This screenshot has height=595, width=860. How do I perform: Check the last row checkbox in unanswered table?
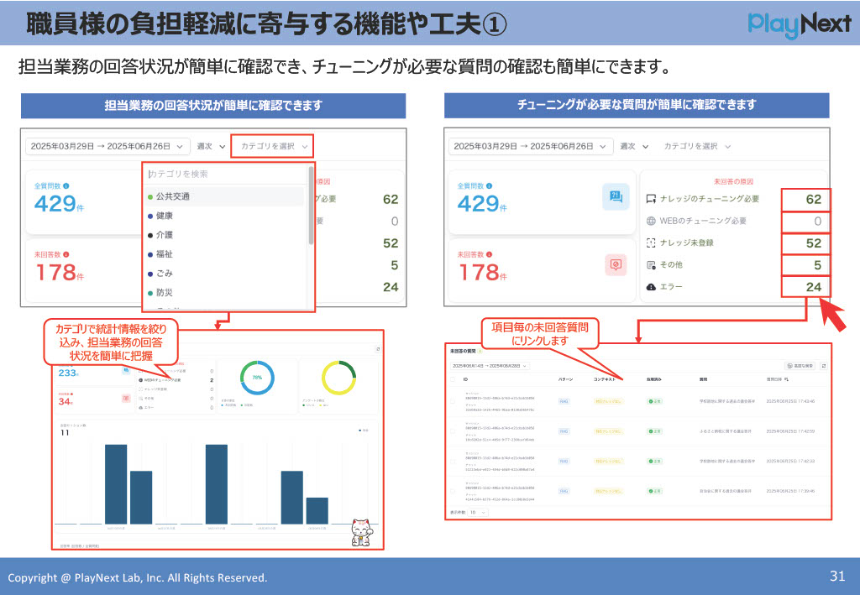452,489
